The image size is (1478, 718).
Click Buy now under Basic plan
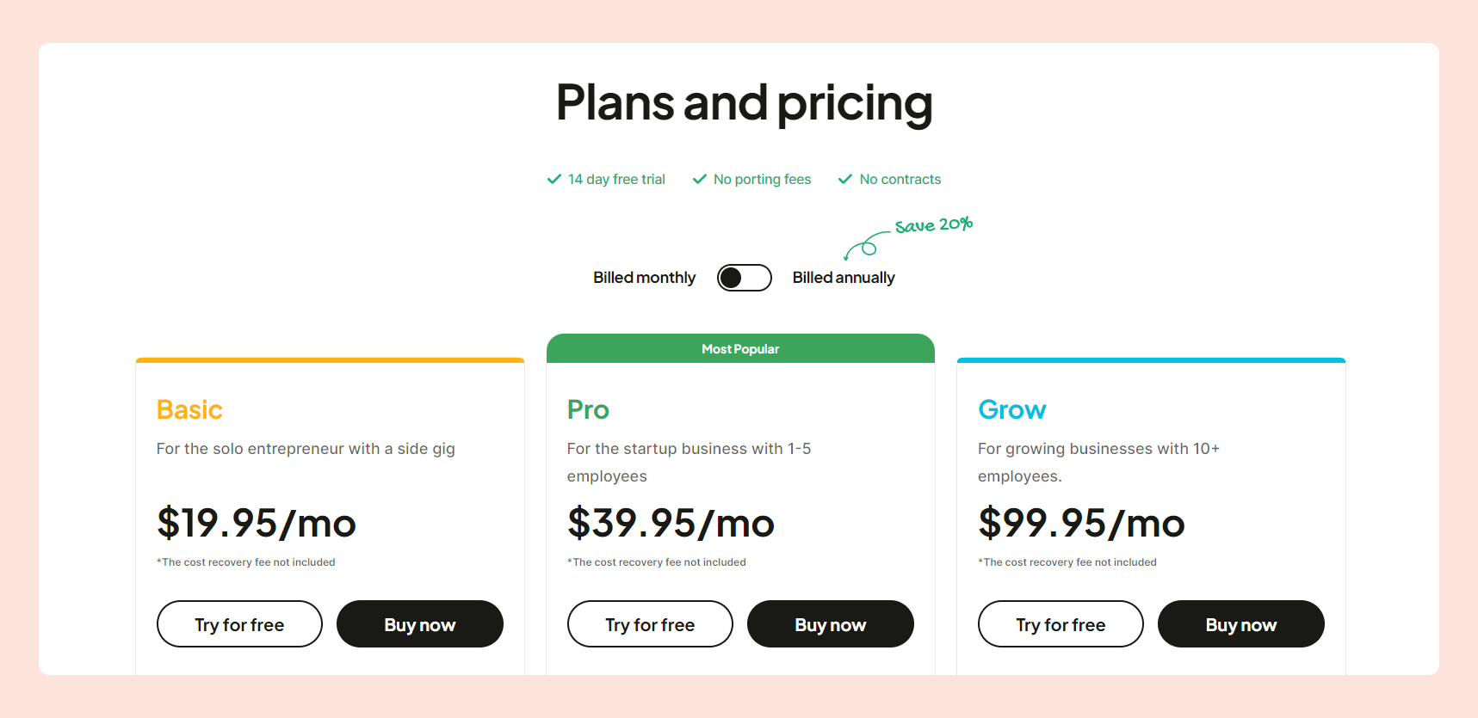pos(420,624)
